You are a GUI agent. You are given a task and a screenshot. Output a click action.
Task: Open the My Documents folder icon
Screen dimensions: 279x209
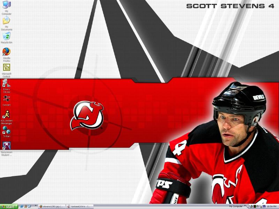(7, 21)
